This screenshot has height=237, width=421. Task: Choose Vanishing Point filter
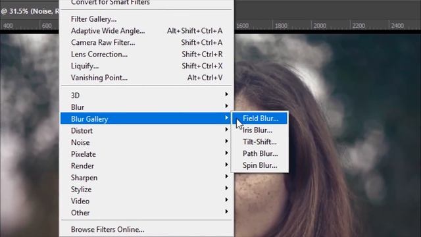click(x=146, y=78)
